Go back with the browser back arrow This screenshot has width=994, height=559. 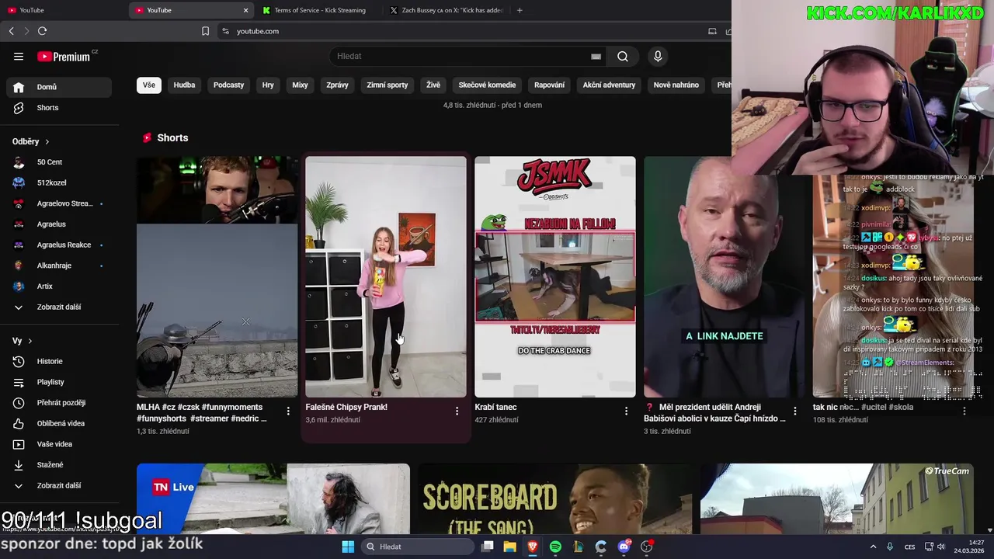[11, 31]
